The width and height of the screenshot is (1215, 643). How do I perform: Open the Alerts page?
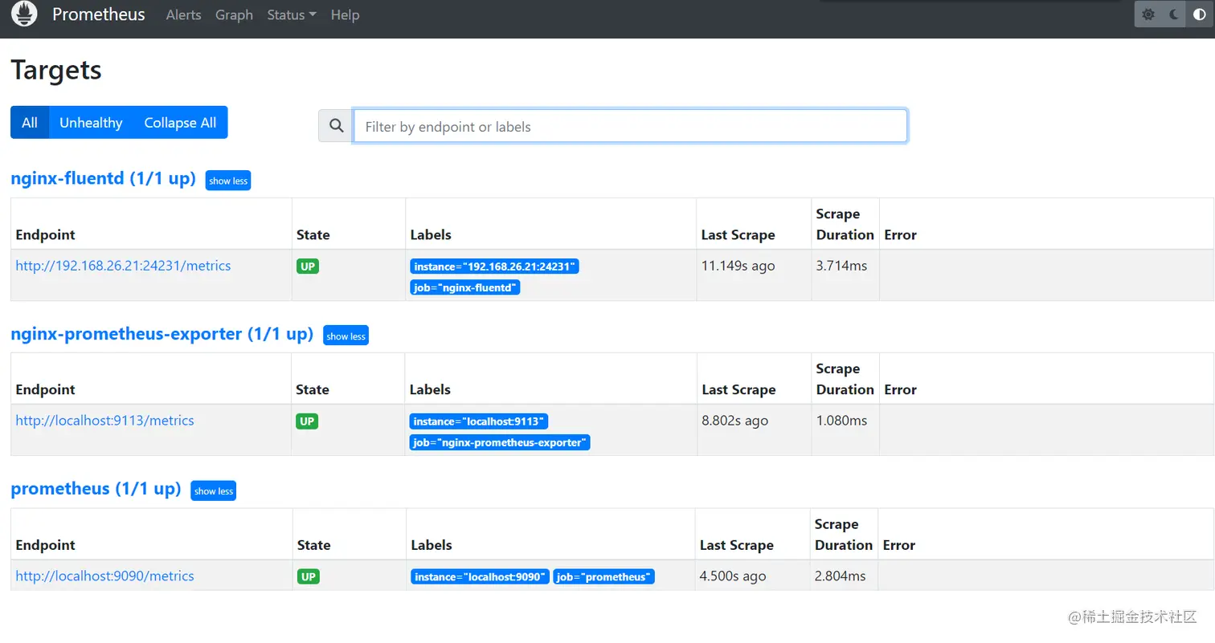tap(183, 14)
